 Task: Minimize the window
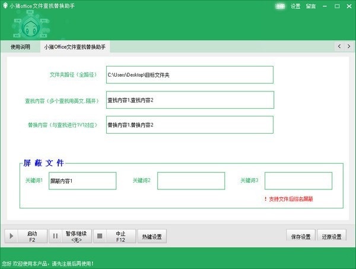(x=325, y=6)
